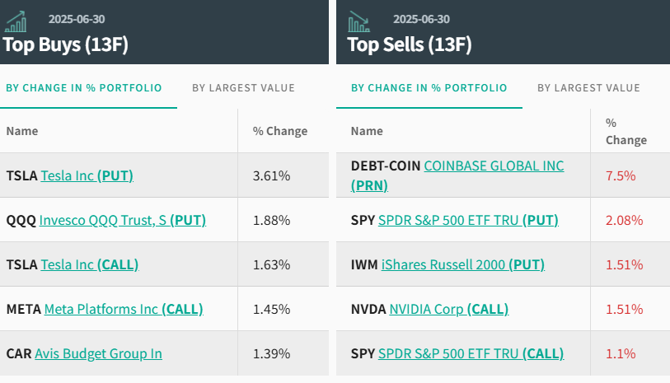Switch Top Sells to By Largest Value tab

coord(588,88)
